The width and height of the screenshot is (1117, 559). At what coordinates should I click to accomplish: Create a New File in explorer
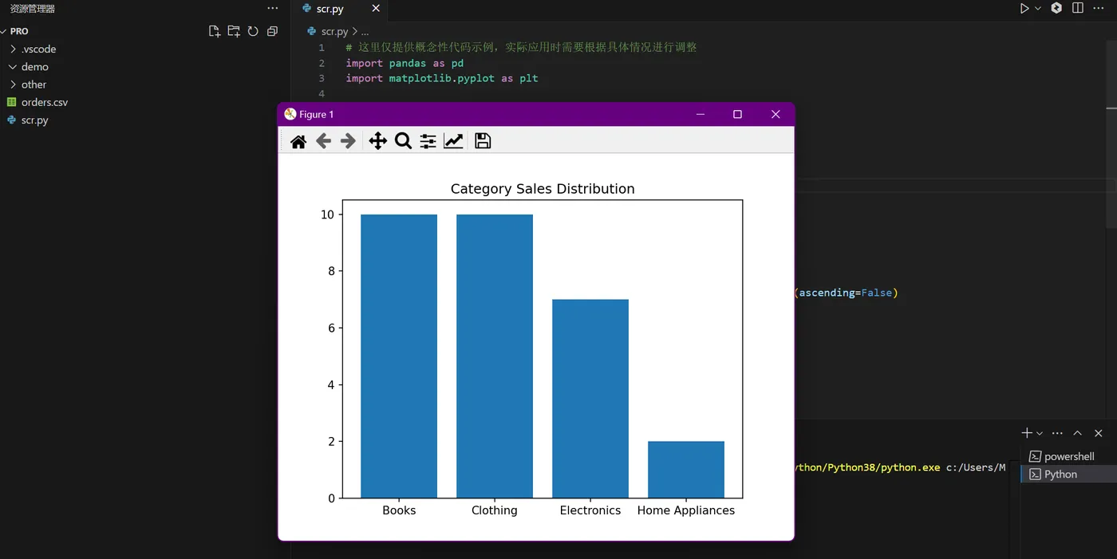tap(214, 31)
